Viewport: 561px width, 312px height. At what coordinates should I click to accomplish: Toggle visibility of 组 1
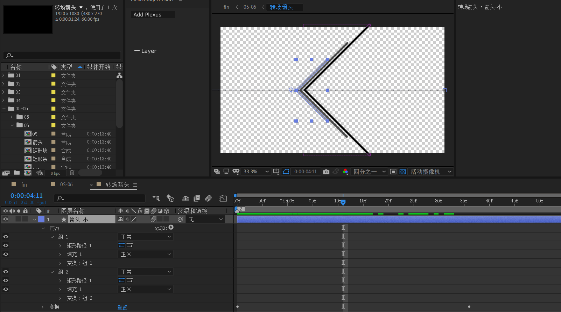tap(6, 237)
